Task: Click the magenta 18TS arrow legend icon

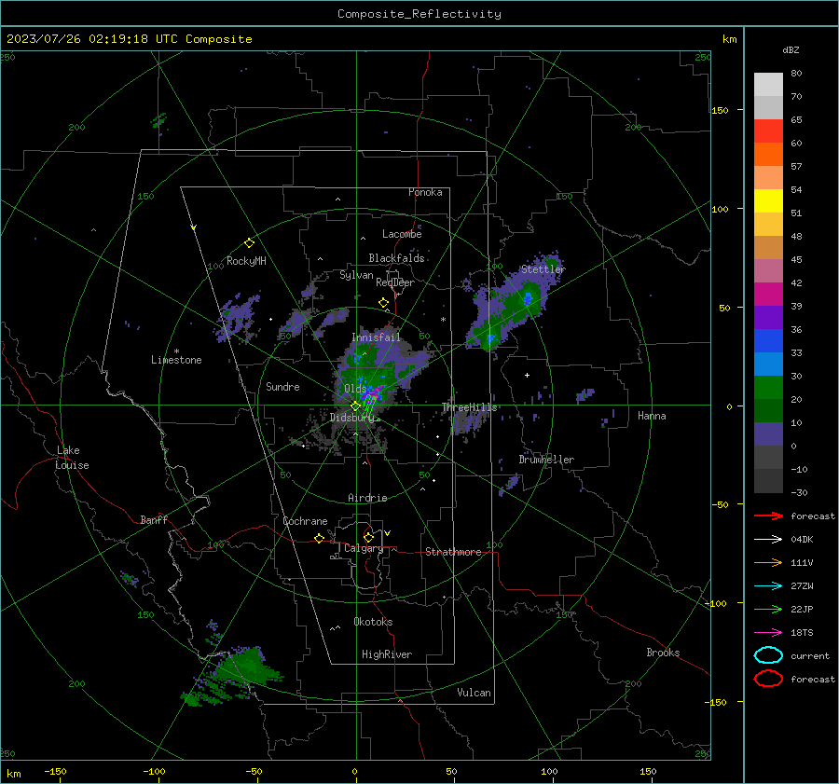Action: coord(768,633)
